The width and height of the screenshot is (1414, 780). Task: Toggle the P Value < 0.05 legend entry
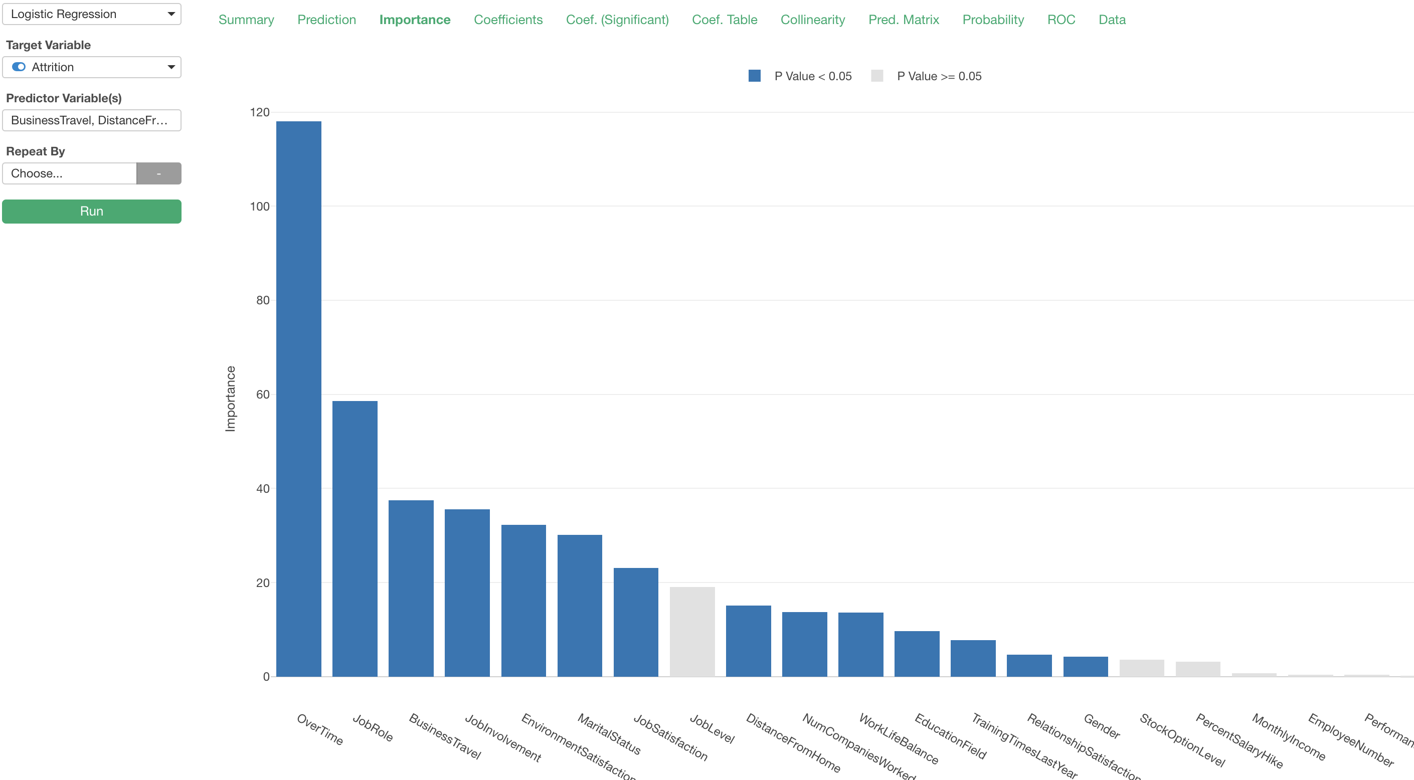(800, 76)
